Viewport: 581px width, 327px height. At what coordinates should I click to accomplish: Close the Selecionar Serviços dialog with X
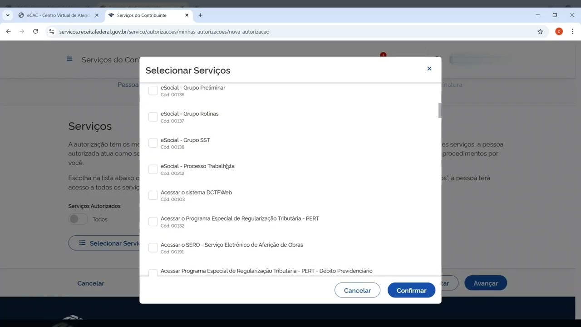point(429,69)
